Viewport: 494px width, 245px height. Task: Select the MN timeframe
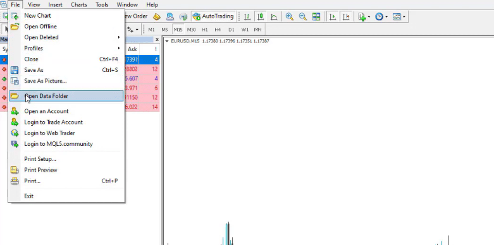point(257,30)
